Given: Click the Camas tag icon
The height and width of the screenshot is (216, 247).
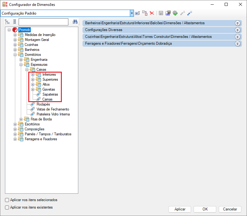Looking at the screenshot, I should (39, 99).
